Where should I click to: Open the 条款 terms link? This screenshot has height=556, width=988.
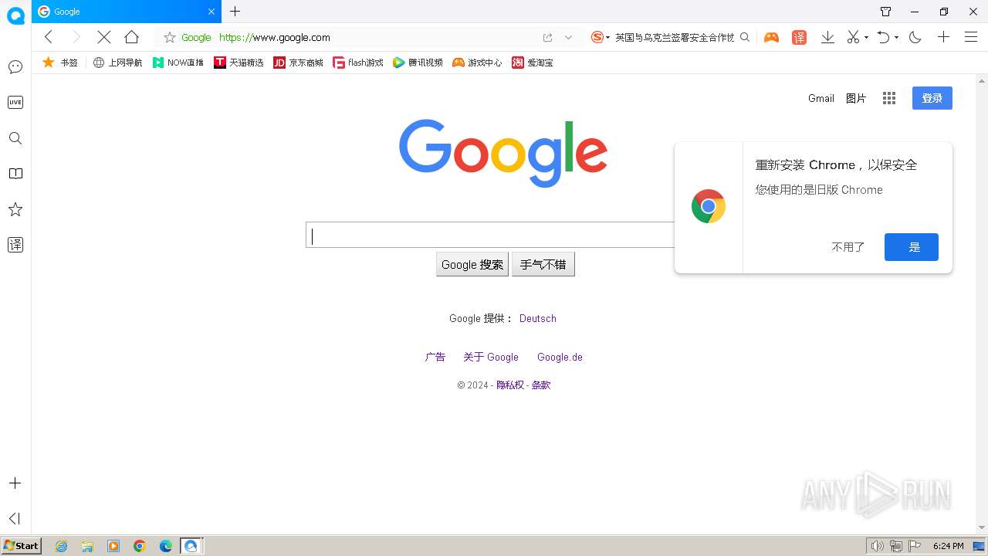pyautogui.click(x=541, y=385)
